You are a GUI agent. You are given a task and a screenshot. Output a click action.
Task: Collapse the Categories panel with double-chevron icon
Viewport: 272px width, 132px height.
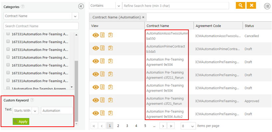click(x=81, y=7)
